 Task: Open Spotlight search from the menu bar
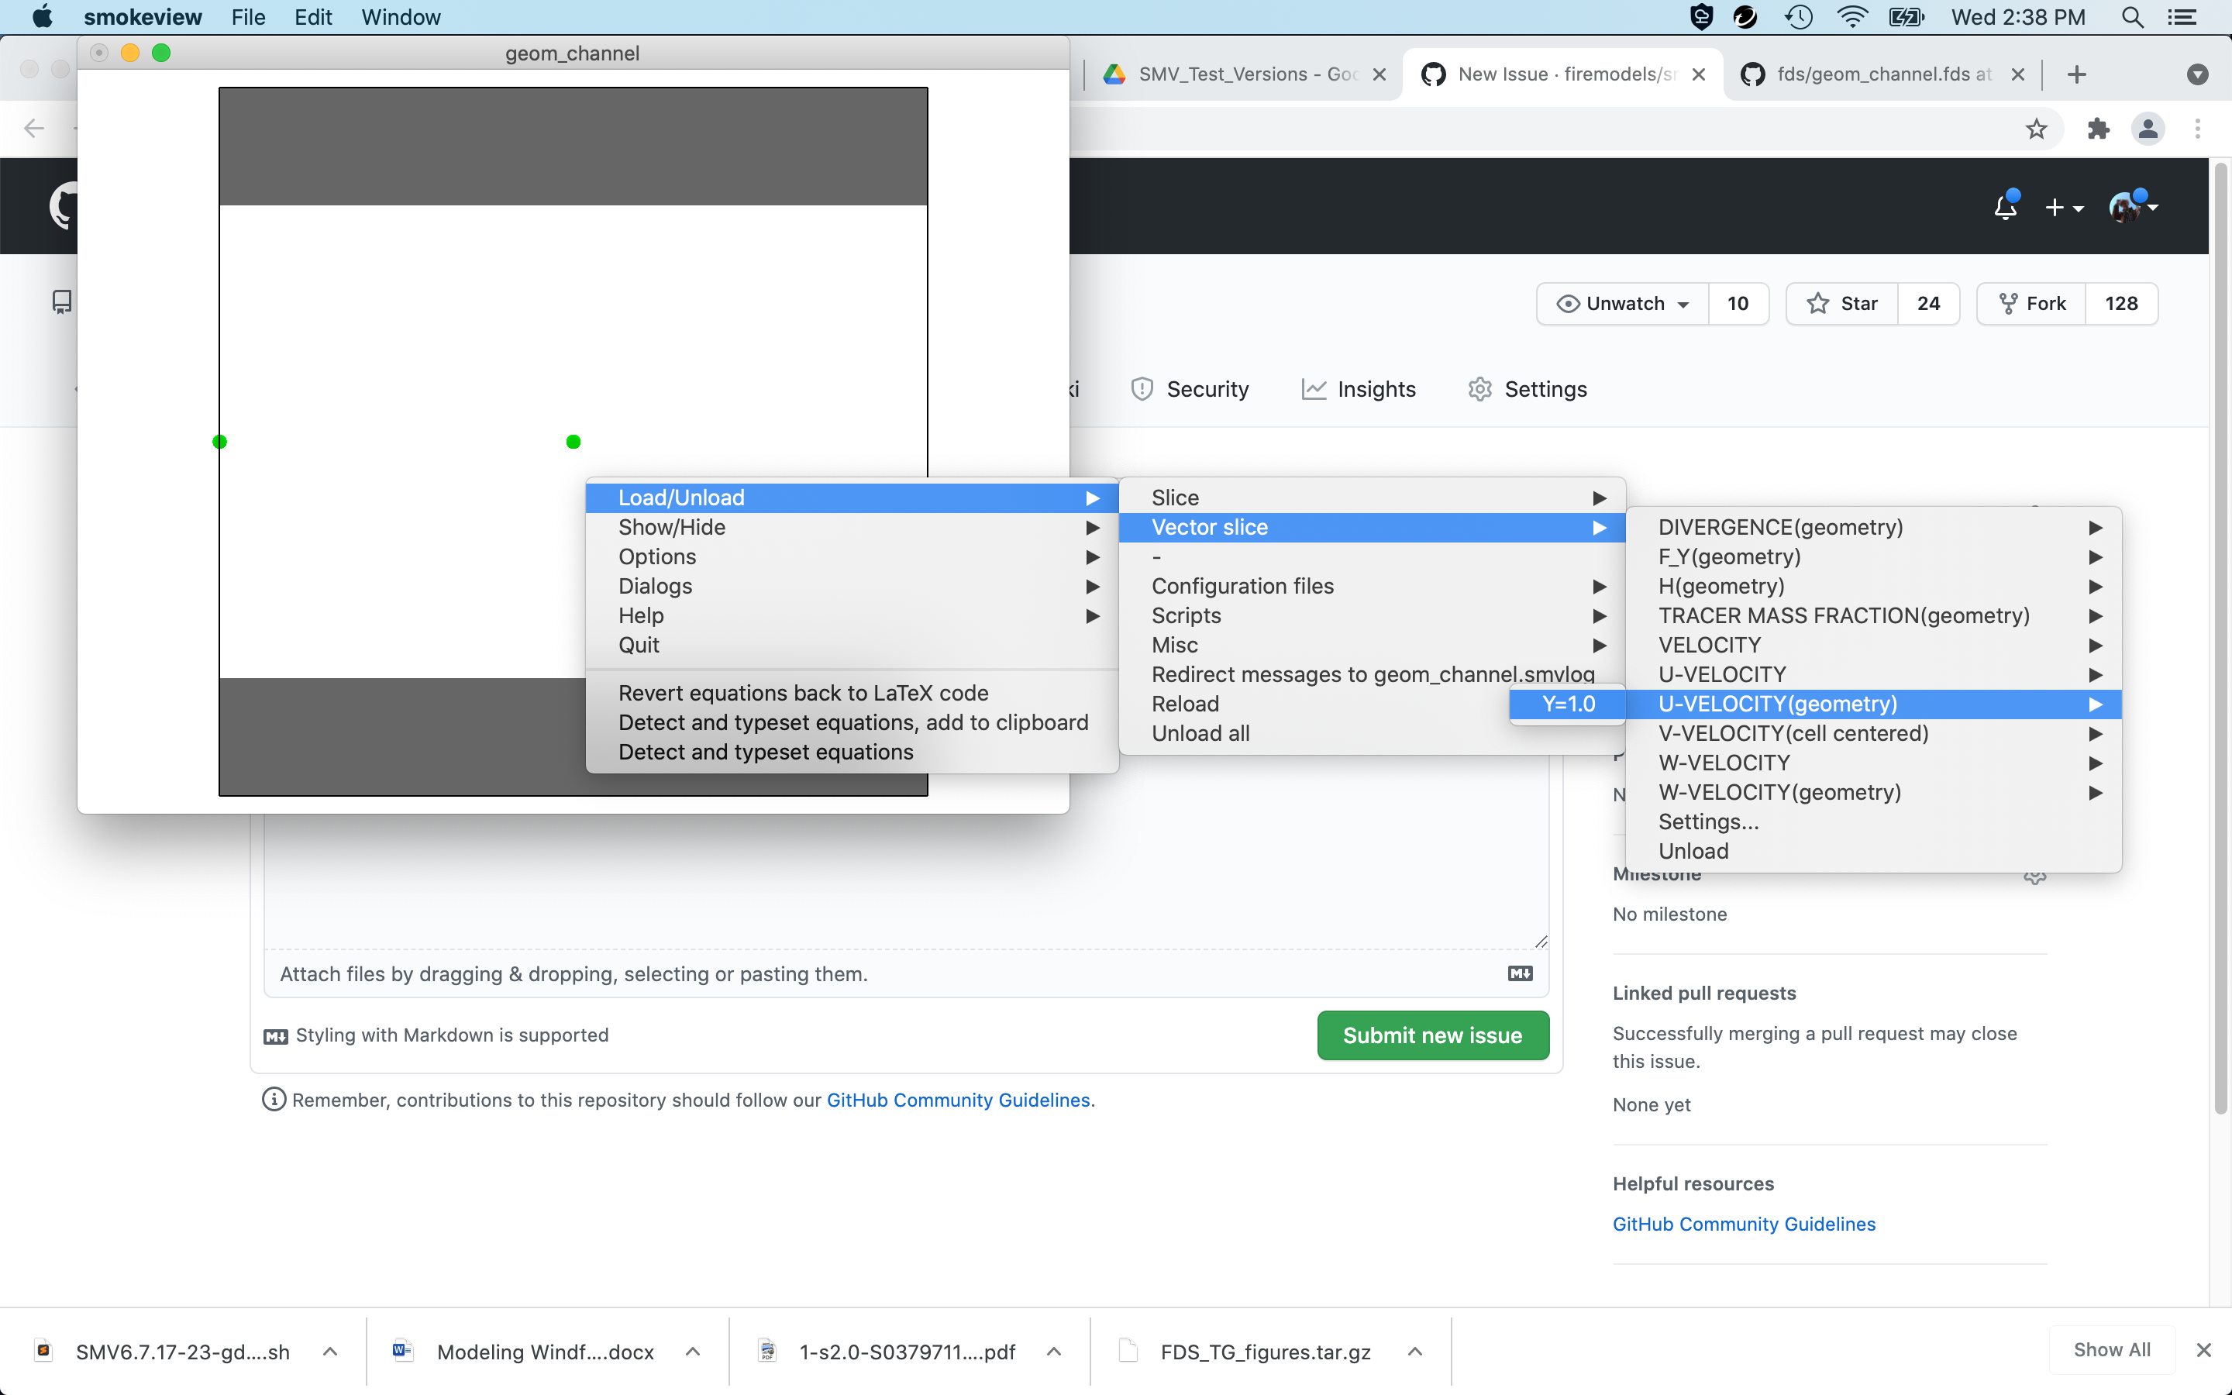tap(2132, 16)
